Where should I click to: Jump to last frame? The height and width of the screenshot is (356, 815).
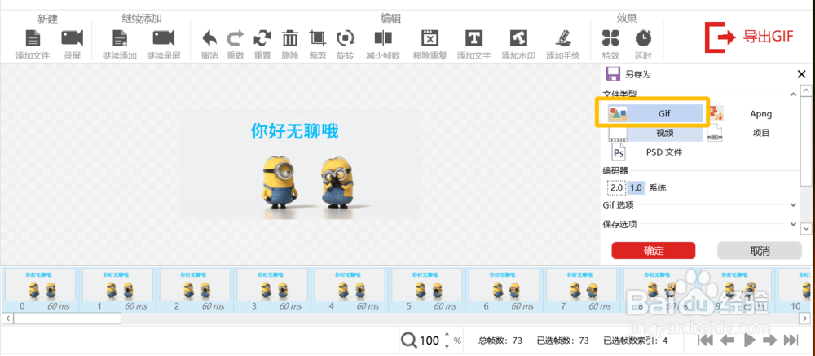791,341
